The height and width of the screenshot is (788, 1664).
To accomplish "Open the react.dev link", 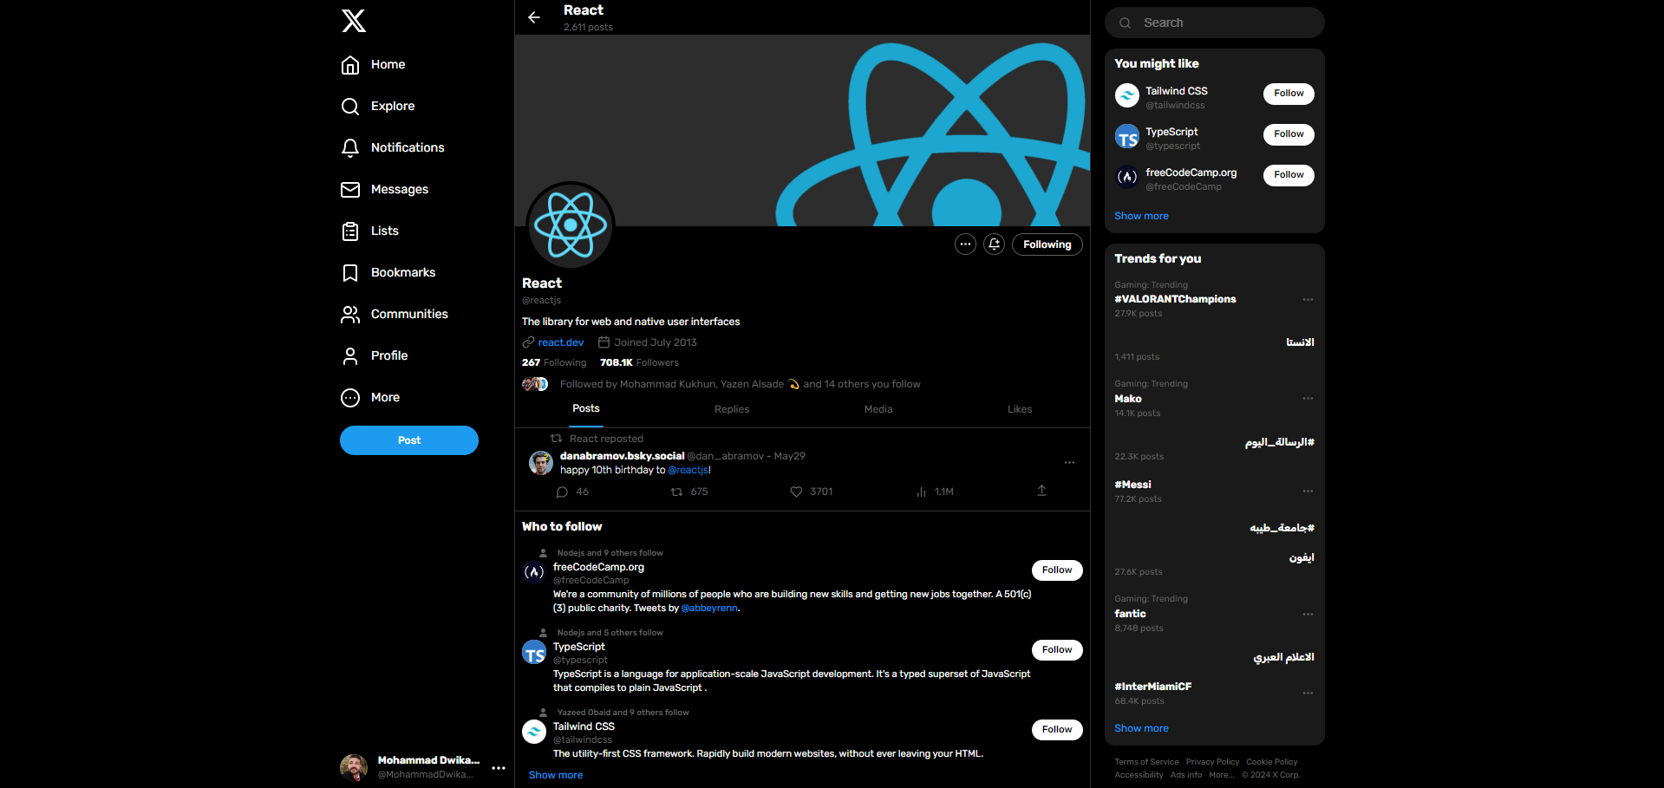I will click(560, 342).
